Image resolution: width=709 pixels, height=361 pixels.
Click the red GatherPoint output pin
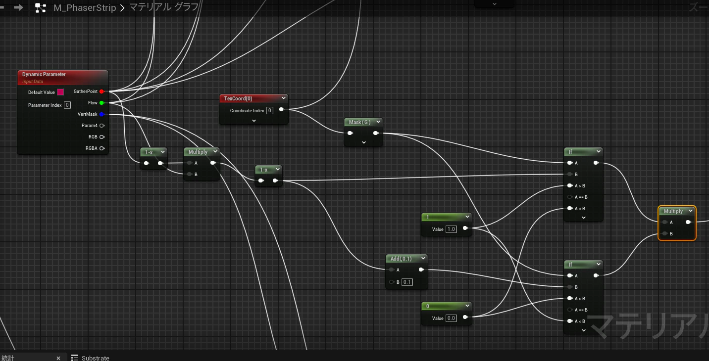click(101, 91)
